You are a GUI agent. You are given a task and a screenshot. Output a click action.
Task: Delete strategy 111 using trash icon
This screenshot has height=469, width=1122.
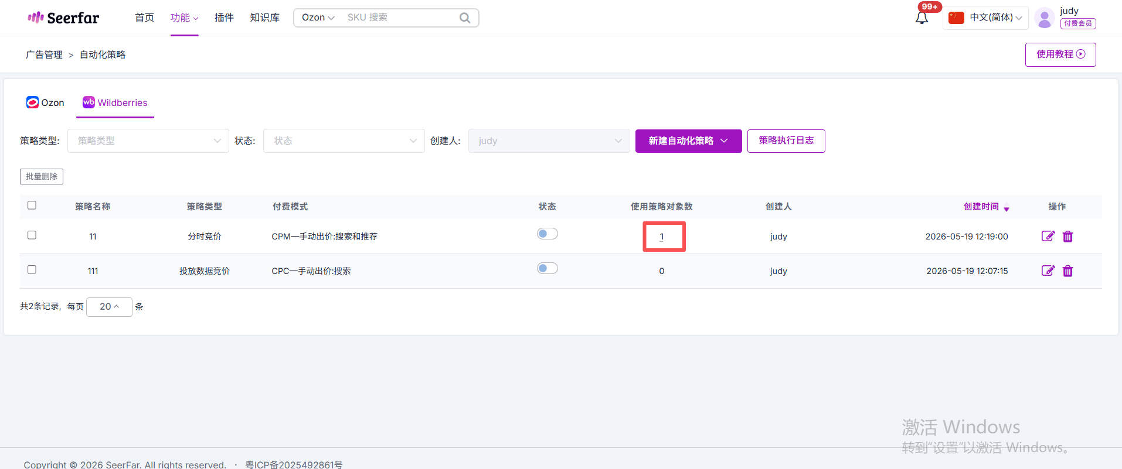tap(1068, 271)
